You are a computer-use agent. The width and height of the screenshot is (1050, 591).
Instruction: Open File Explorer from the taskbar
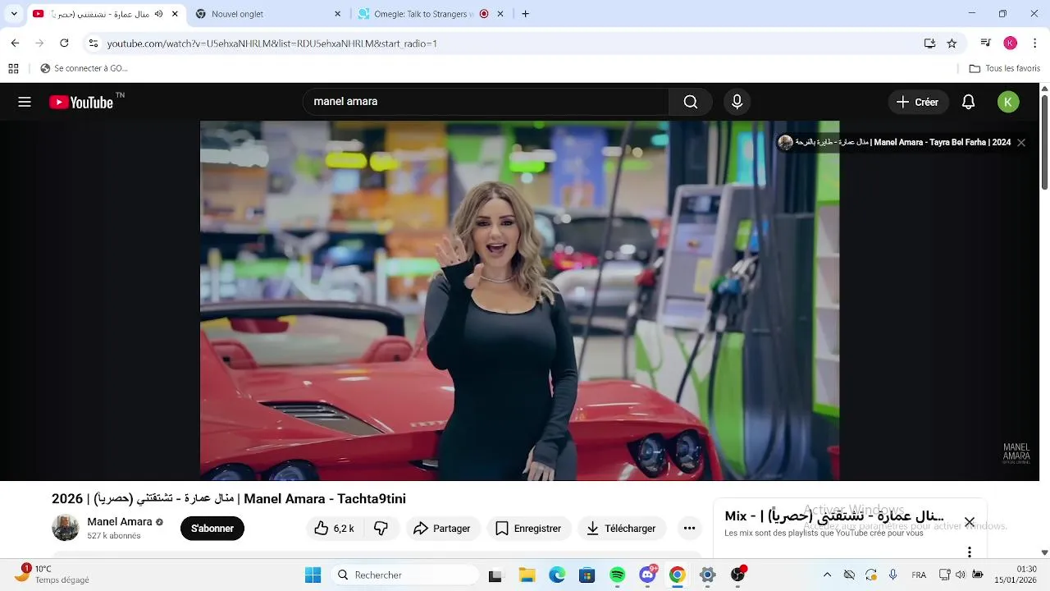coord(526,575)
